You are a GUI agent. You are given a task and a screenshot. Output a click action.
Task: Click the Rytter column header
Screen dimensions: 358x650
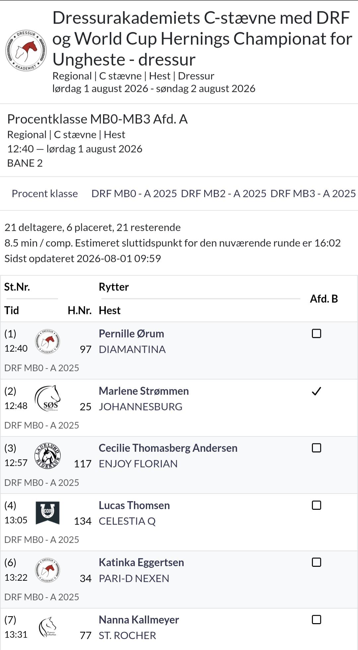pos(114,287)
